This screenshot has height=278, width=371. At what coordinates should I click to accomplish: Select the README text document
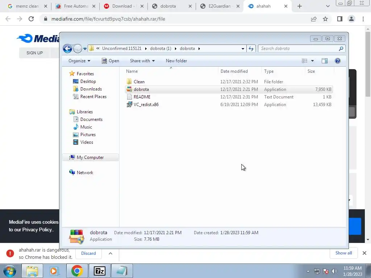(x=229, y=97)
